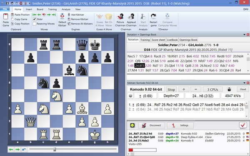Screen dimensions: 250x156
Task: Open the Training tab in notation pane
Action: point(145,40)
